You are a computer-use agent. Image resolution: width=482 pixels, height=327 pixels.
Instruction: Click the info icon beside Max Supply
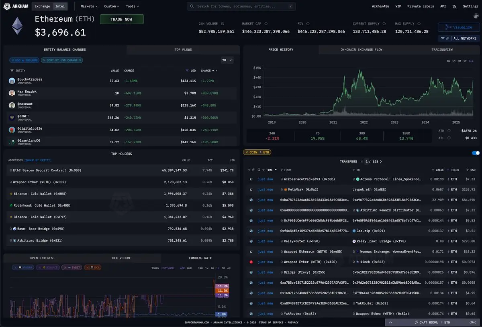(419, 24)
